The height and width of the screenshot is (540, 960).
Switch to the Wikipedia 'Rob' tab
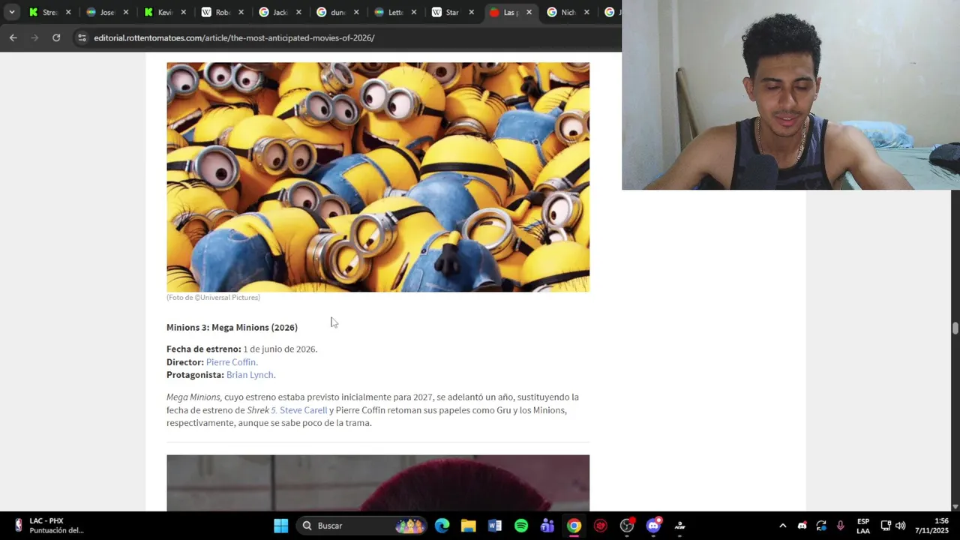[x=222, y=12]
